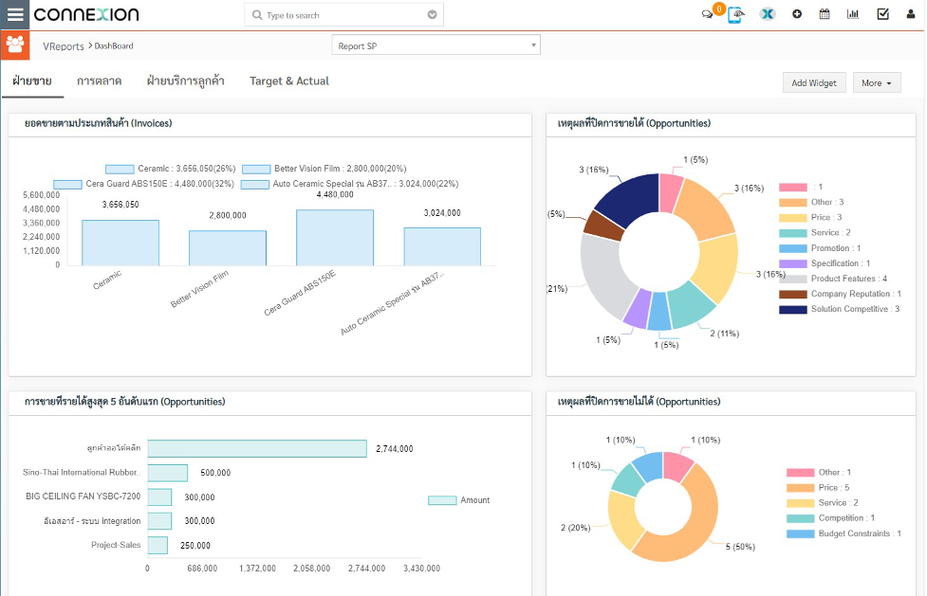Click the Solution Competitive navy color swatch

coord(793,309)
